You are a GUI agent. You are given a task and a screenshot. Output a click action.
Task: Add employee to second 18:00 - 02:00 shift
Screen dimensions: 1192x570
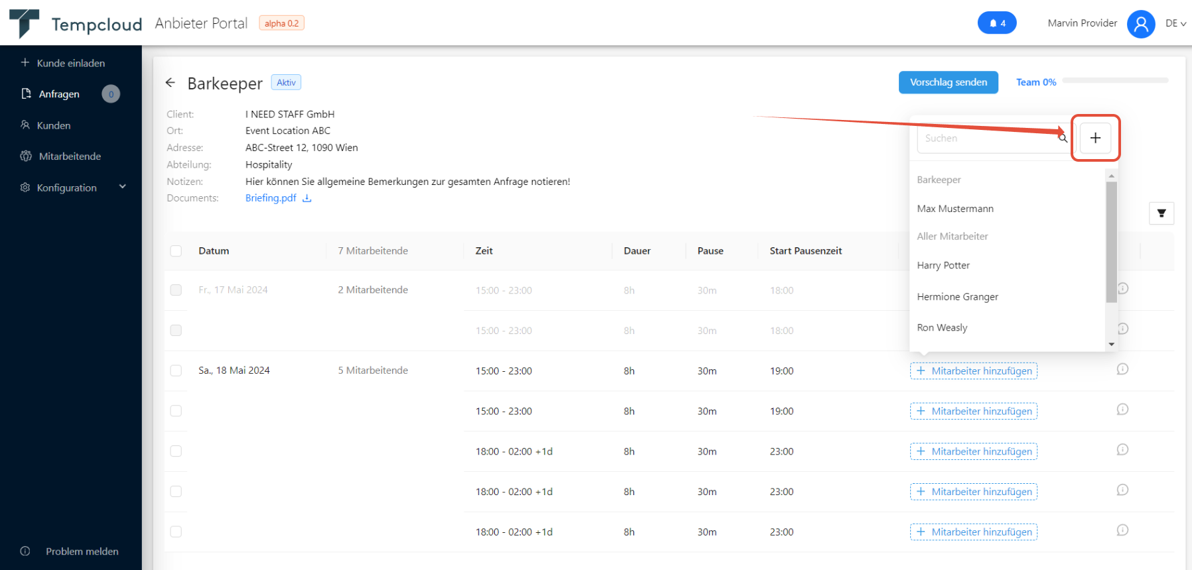click(974, 492)
